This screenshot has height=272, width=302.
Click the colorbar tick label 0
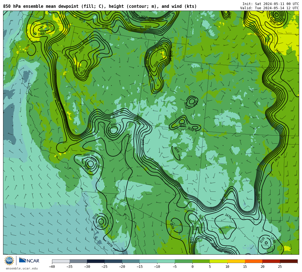(x=192, y=267)
